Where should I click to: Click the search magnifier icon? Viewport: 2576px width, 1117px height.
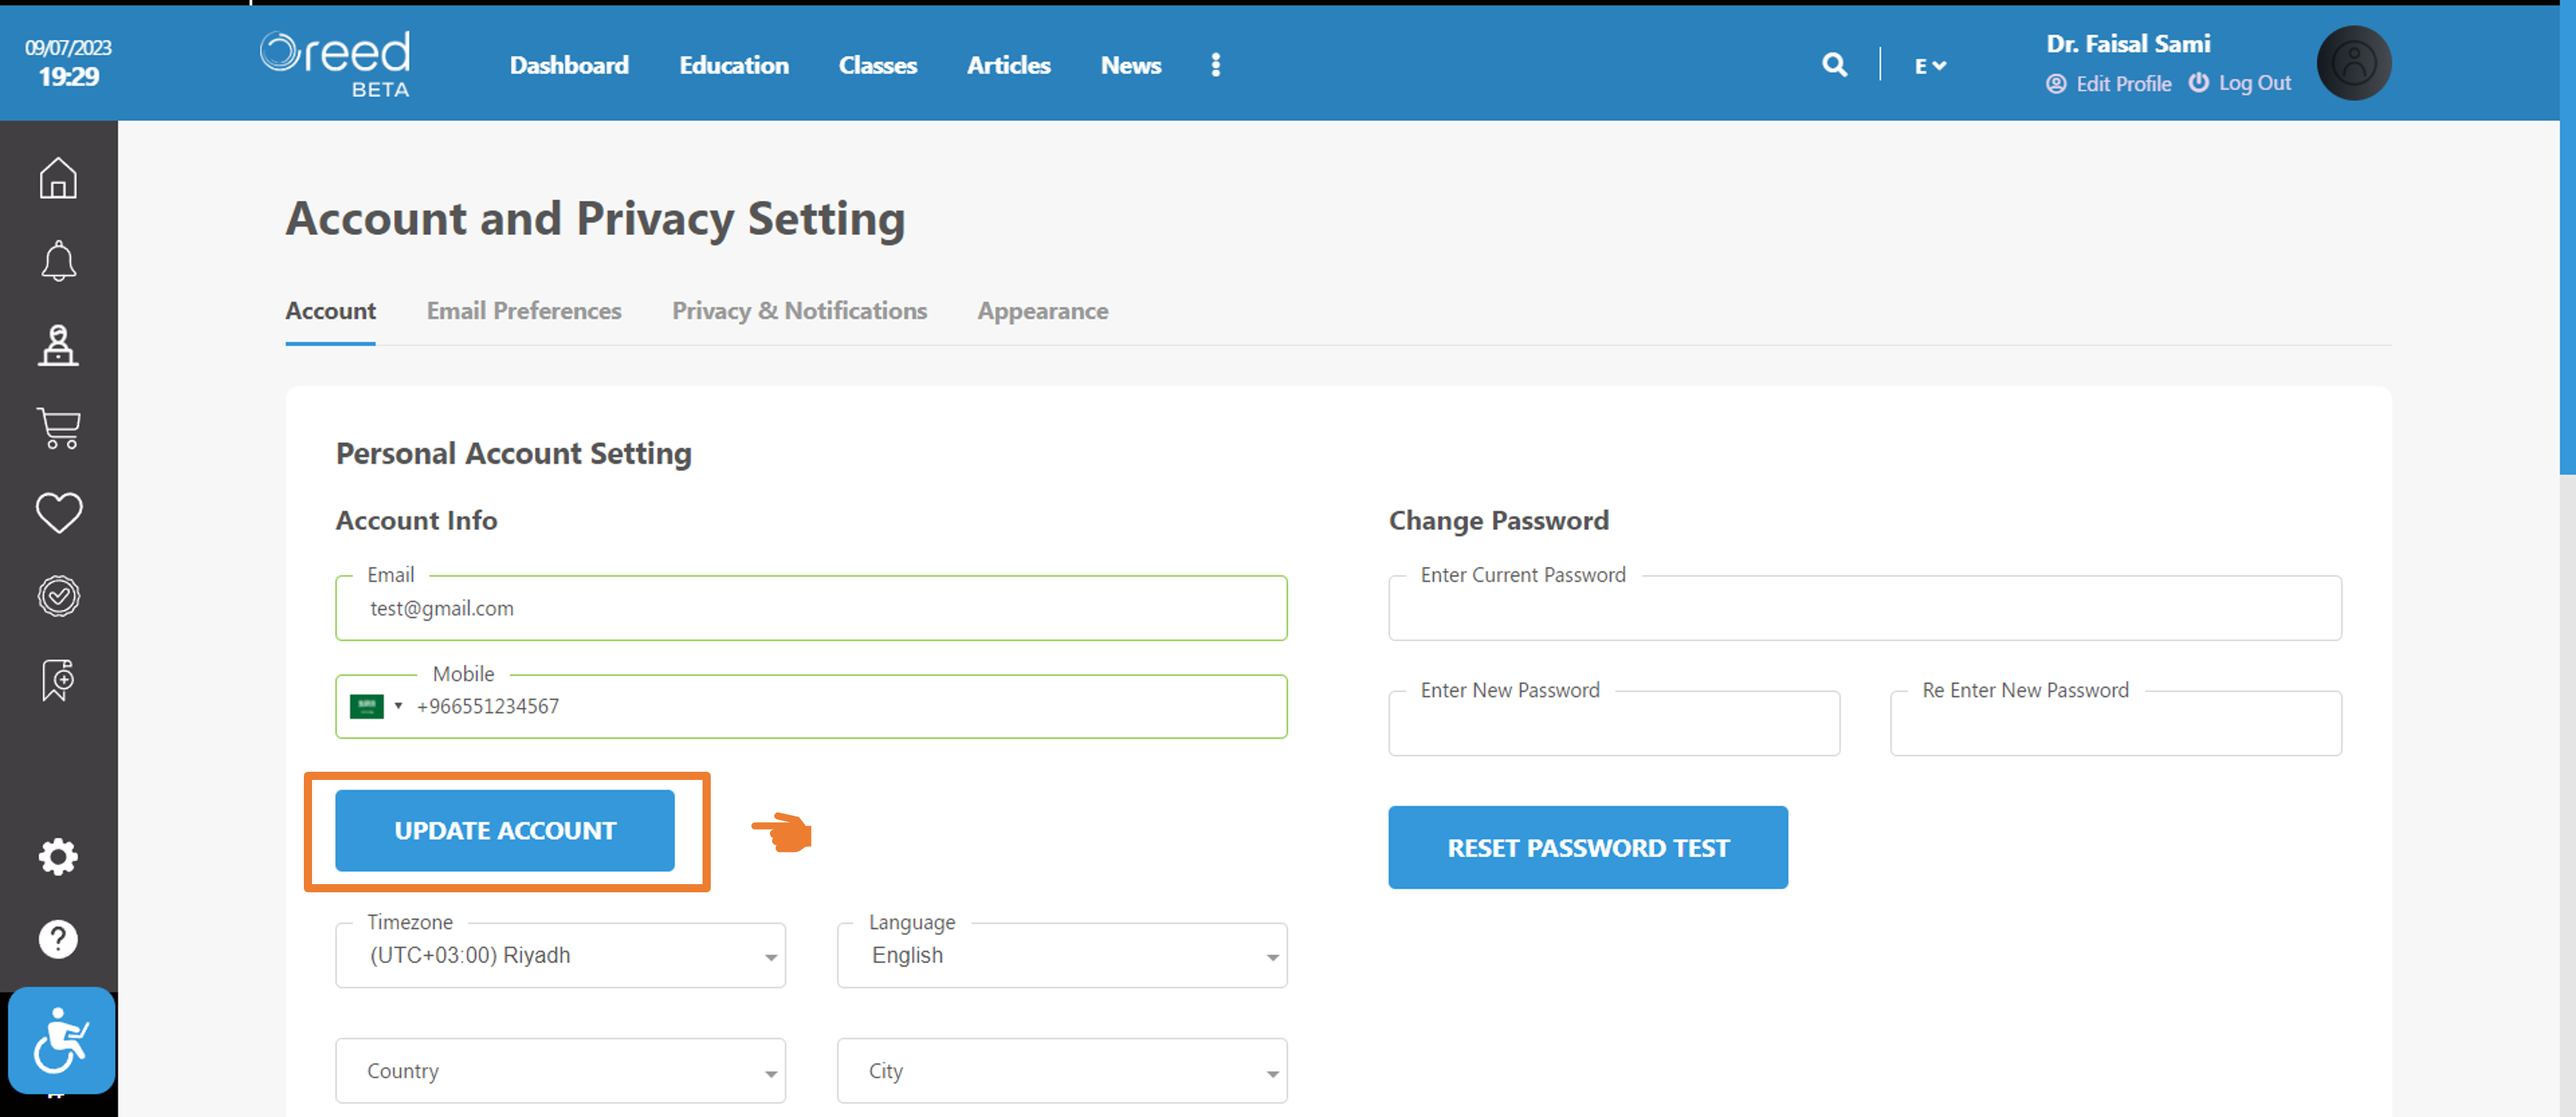1834,65
